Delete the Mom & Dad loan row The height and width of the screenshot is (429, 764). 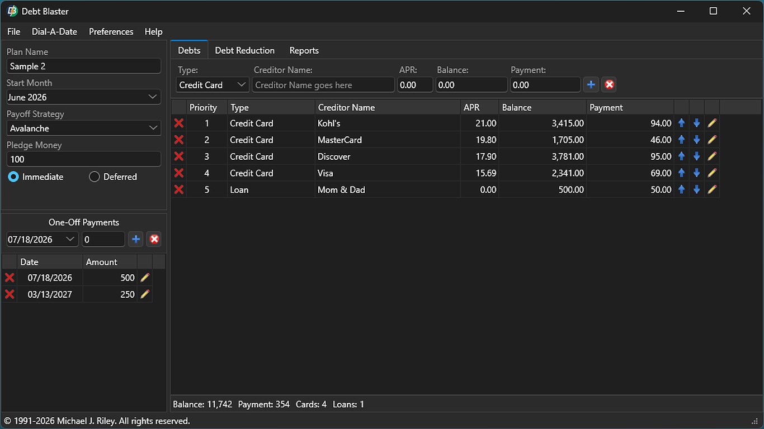(179, 190)
